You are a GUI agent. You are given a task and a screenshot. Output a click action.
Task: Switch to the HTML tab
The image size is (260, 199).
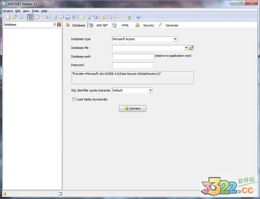tap(121, 25)
